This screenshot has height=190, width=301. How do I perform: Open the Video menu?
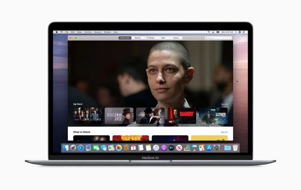79,32
